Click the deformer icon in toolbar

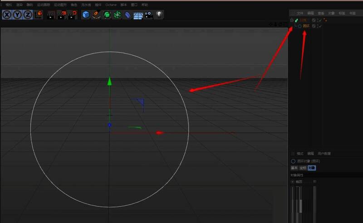pos(128,15)
